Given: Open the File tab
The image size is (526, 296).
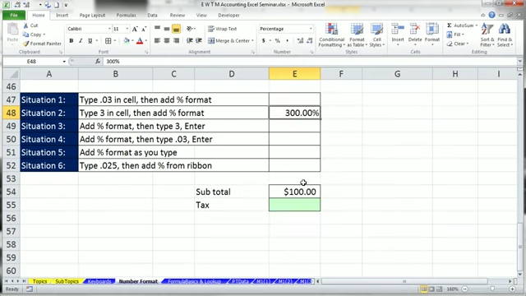Looking at the screenshot, I should [14, 15].
